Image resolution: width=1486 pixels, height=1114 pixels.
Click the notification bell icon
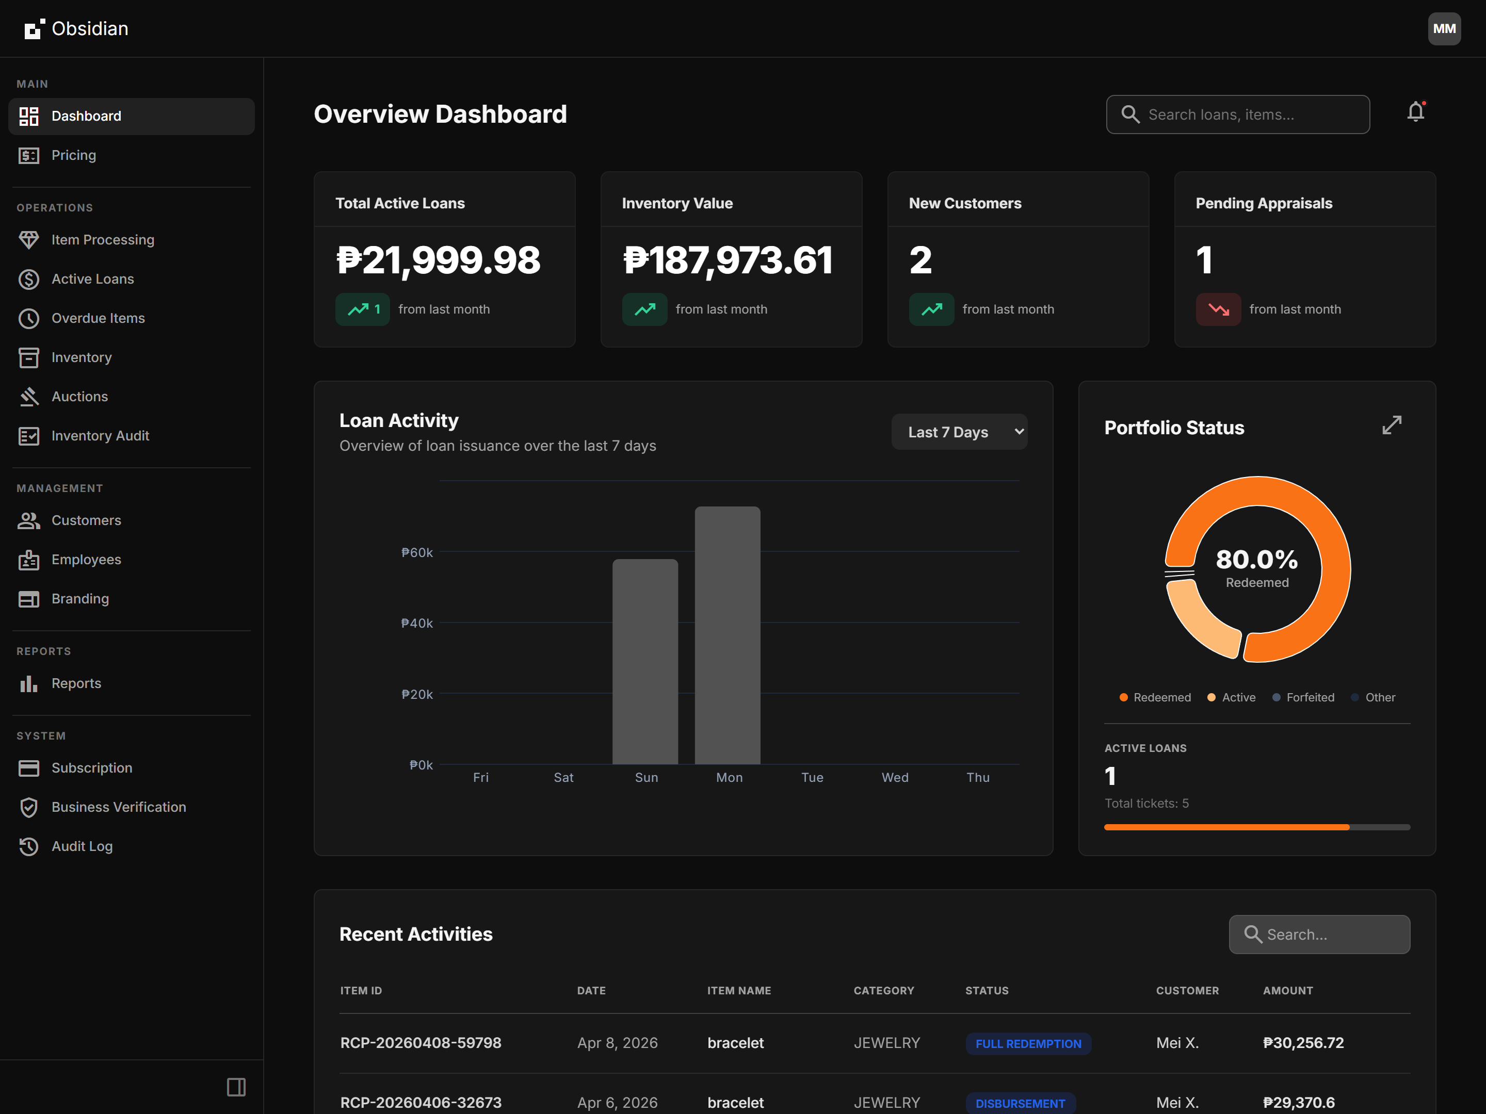point(1415,112)
